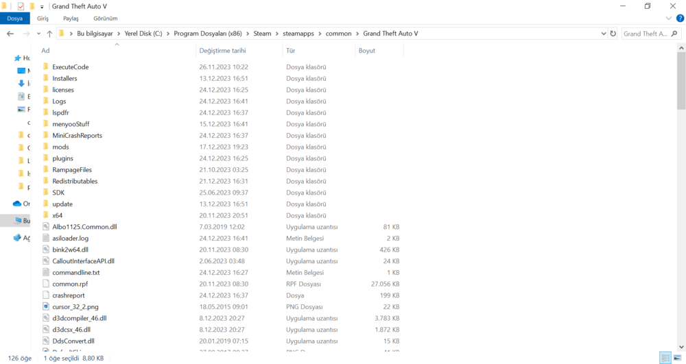Click the mods folder icon

45,147
